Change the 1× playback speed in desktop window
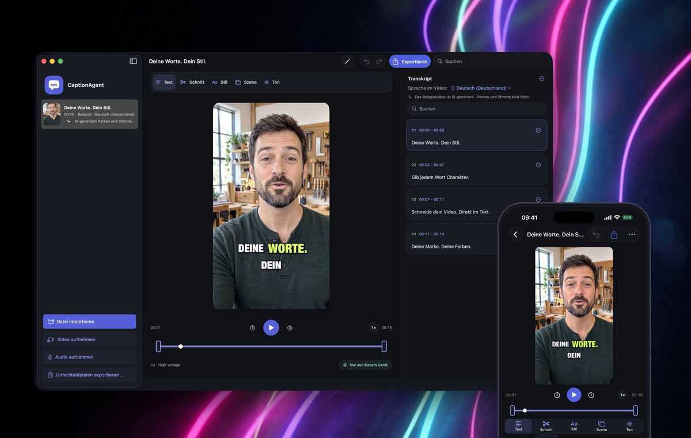Viewport: 691px width, 438px height. click(x=373, y=327)
